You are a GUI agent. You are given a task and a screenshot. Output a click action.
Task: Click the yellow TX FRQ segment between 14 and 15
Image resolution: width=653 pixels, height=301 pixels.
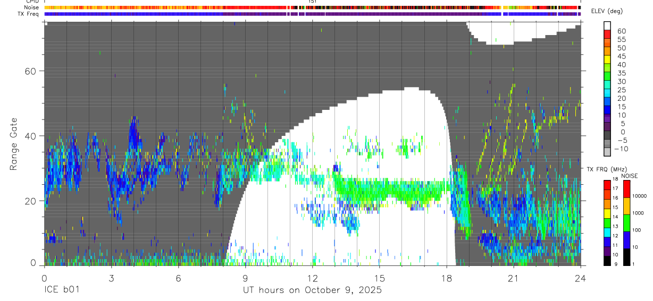pos(607,213)
